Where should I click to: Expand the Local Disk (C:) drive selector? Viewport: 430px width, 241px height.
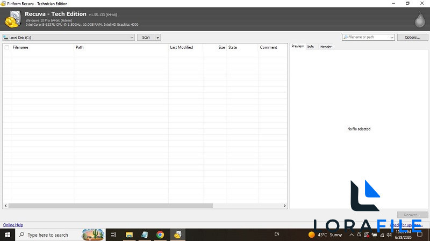(x=132, y=38)
